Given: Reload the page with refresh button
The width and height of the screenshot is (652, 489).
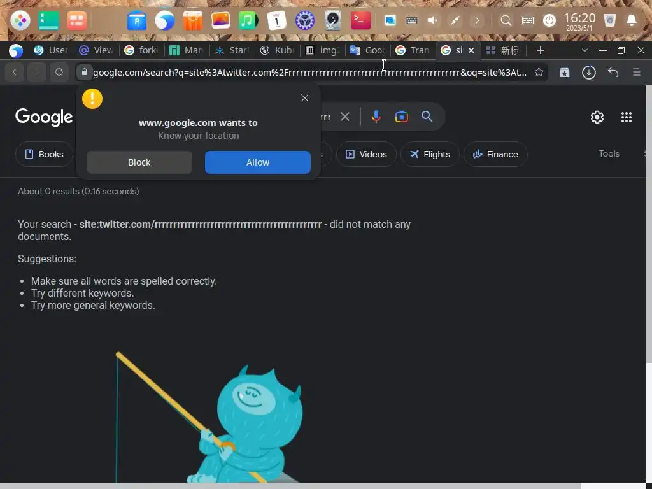Looking at the screenshot, I should coord(59,72).
